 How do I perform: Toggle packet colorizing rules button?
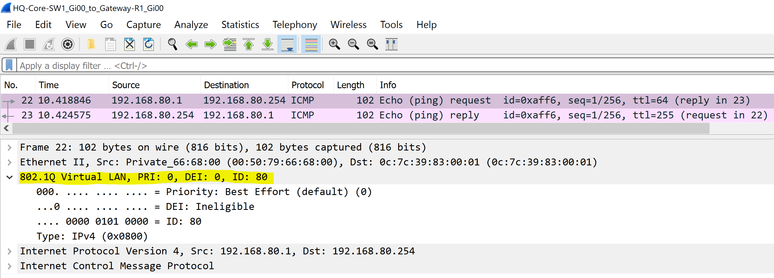pyautogui.click(x=311, y=45)
